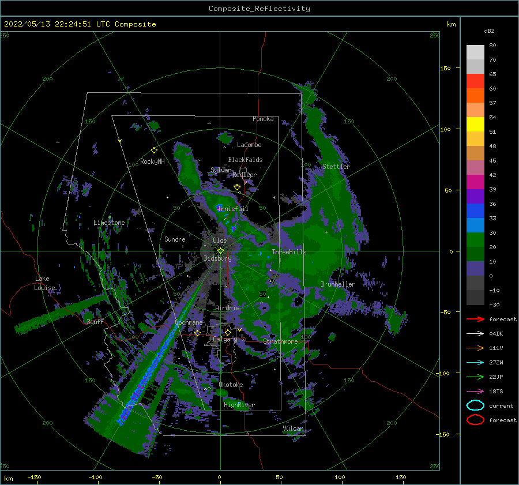
Task: Click the green 22JP arrow icon
Action: [475, 377]
